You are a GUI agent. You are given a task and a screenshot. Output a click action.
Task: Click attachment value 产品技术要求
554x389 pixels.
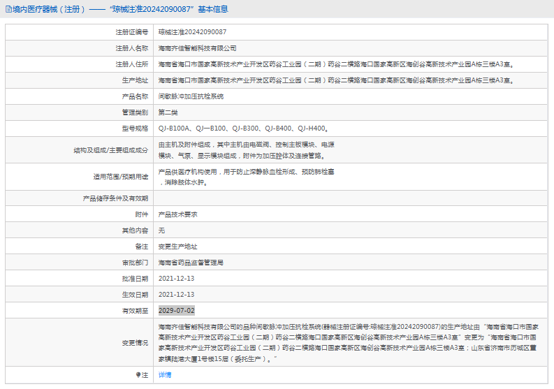[x=177, y=214]
